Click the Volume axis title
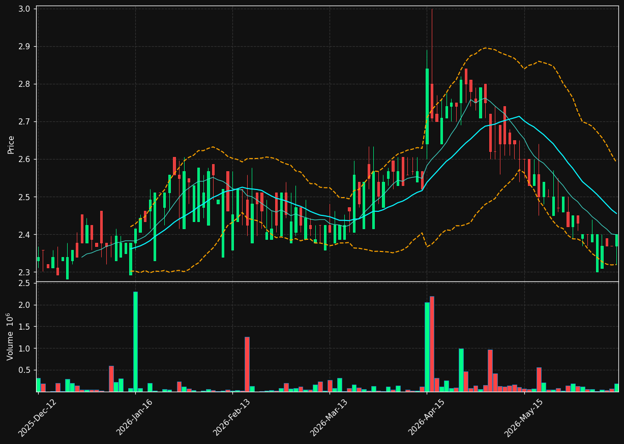This screenshot has width=624, height=444. (x=11, y=336)
